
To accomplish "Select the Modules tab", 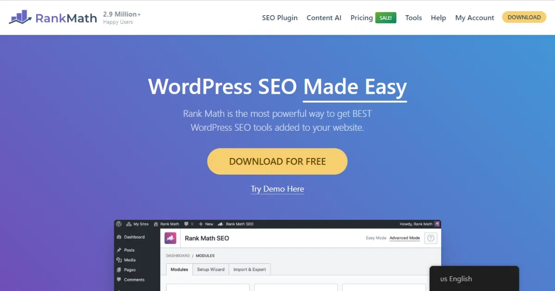I will 179,269.
